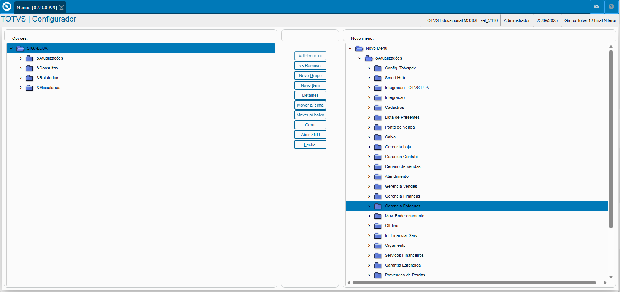The image size is (620, 292).
Task: Click the TOTVS Educacional MSSQL Ret_2410 environment label
Action: pyautogui.click(x=461, y=20)
